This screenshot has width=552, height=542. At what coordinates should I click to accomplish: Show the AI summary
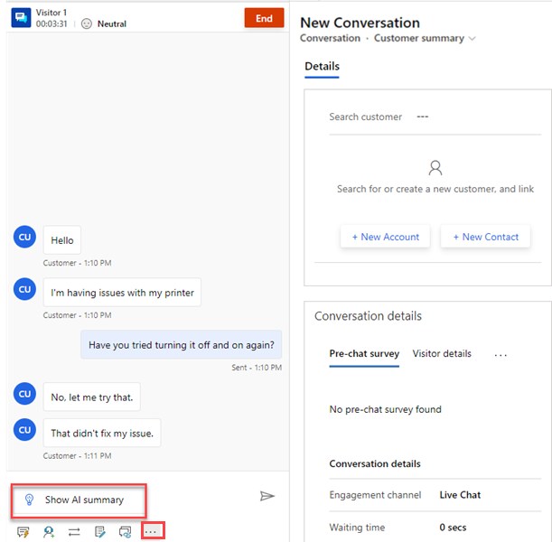click(x=79, y=500)
